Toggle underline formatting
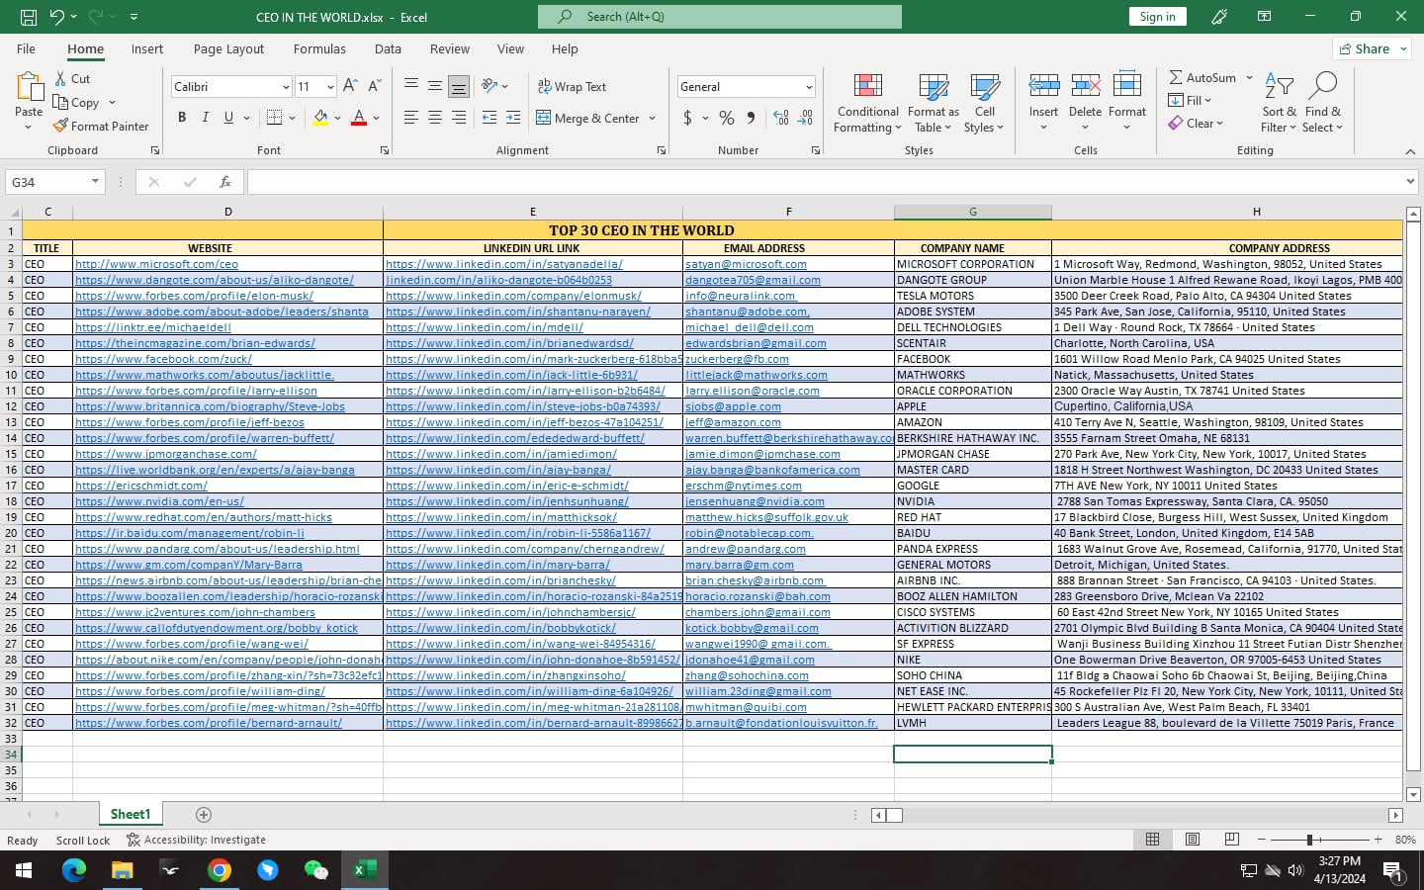 [229, 118]
